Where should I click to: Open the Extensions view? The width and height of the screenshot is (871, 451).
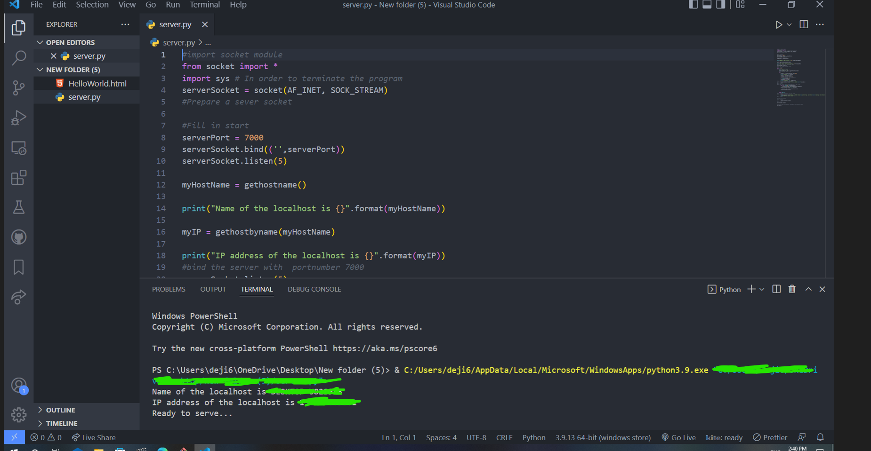click(x=18, y=178)
